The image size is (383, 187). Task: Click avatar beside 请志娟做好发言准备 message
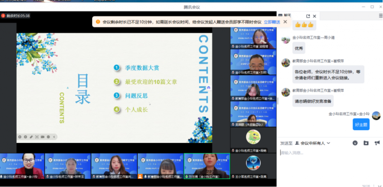(x=286, y=92)
